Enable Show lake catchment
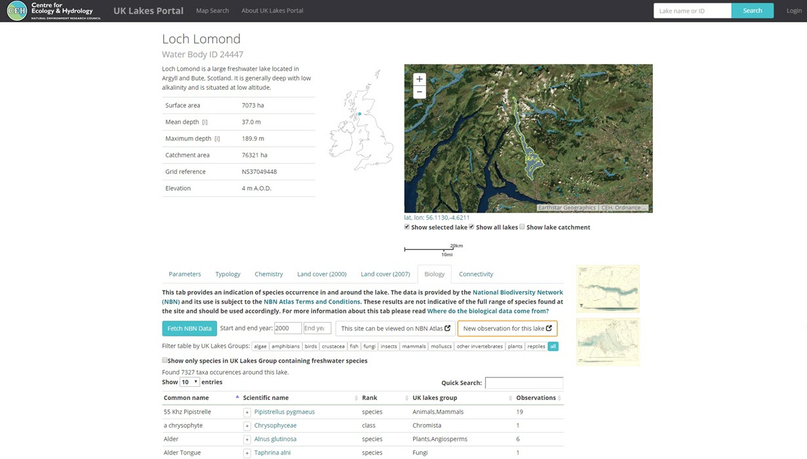Viewport: 807px width, 459px height. click(522, 227)
